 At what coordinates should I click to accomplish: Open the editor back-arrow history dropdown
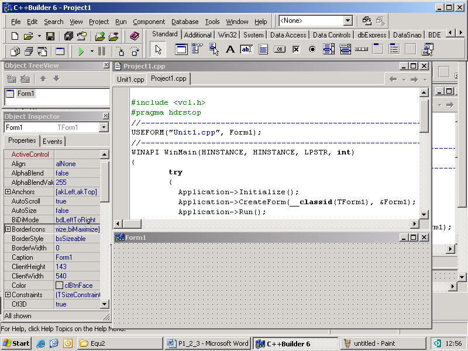(x=404, y=80)
